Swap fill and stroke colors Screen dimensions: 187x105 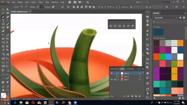point(8,94)
